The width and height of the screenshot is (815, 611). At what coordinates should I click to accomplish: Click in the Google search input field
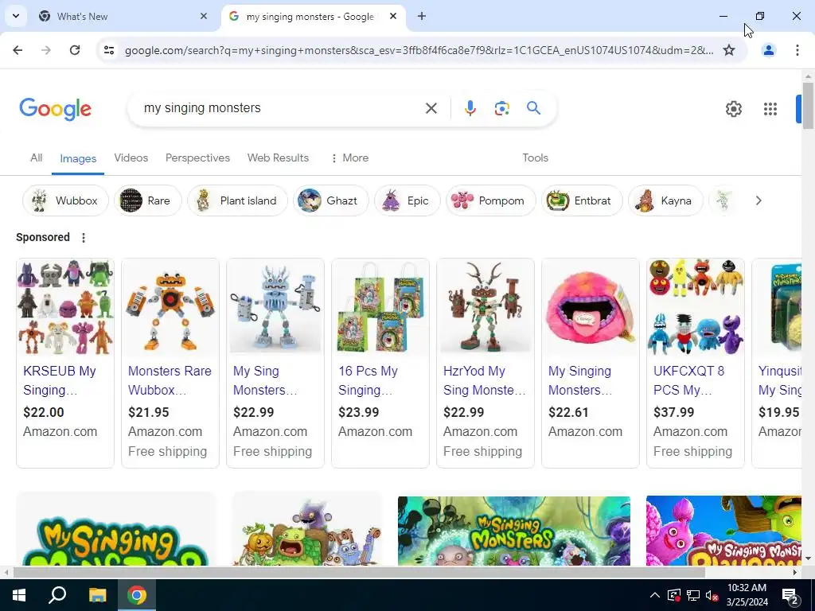click(281, 108)
